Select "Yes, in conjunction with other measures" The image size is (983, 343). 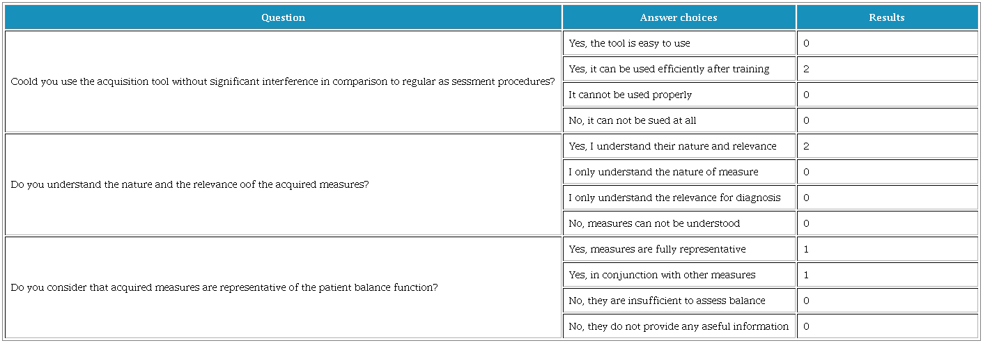point(662,275)
